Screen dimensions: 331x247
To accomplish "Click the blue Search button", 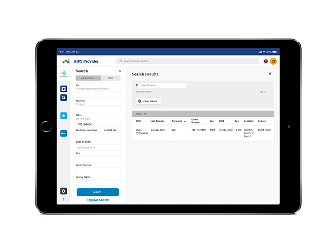I will [x=98, y=192].
